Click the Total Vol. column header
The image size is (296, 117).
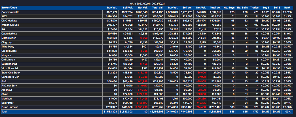(x=215, y=8)
